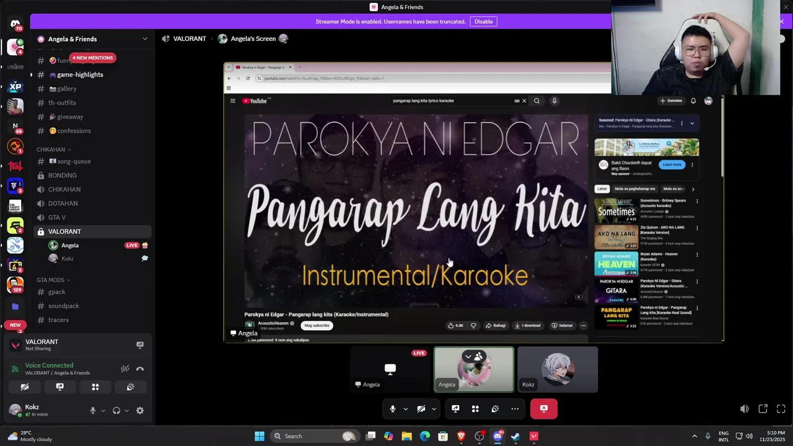The width and height of the screenshot is (793, 446).
Task: Join the DOTAHAN voice channel
Action: [x=92, y=203]
